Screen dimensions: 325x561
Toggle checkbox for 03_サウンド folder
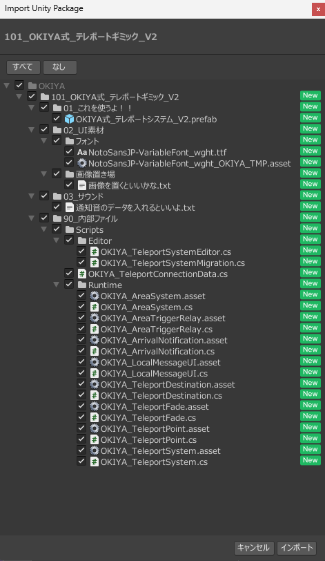click(x=44, y=196)
